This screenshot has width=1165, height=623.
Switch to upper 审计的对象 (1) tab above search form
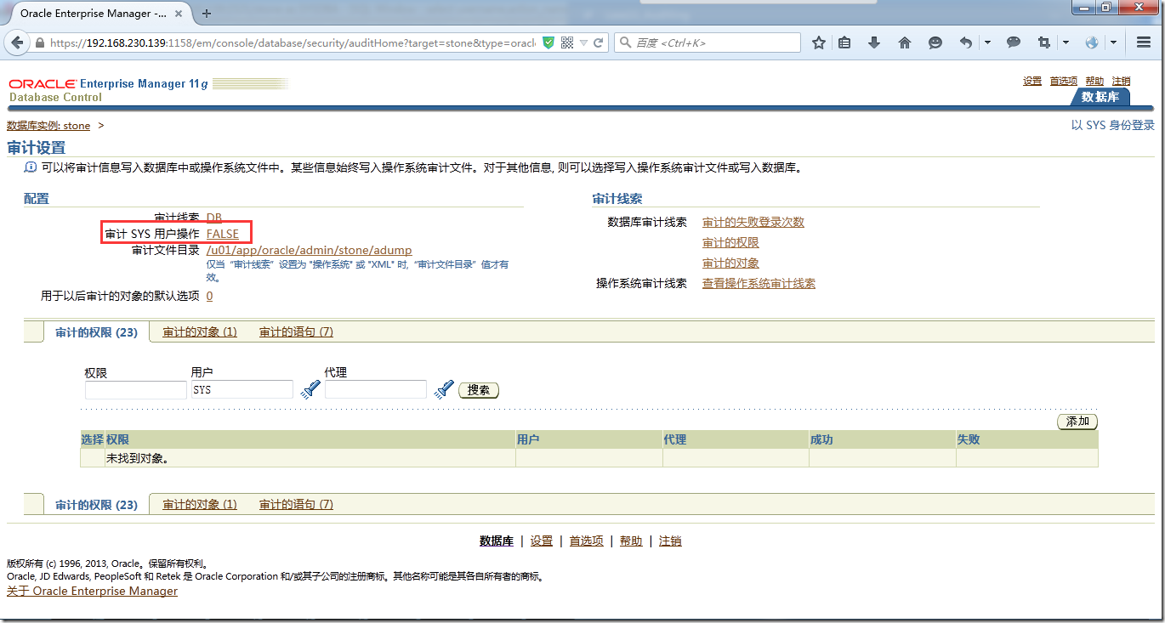click(200, 332)
